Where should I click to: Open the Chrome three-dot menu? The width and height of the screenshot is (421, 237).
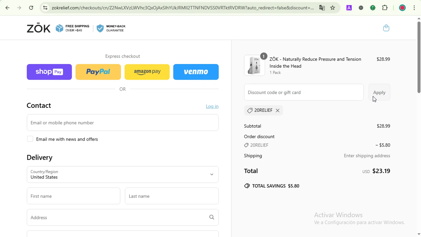point(414,8)
